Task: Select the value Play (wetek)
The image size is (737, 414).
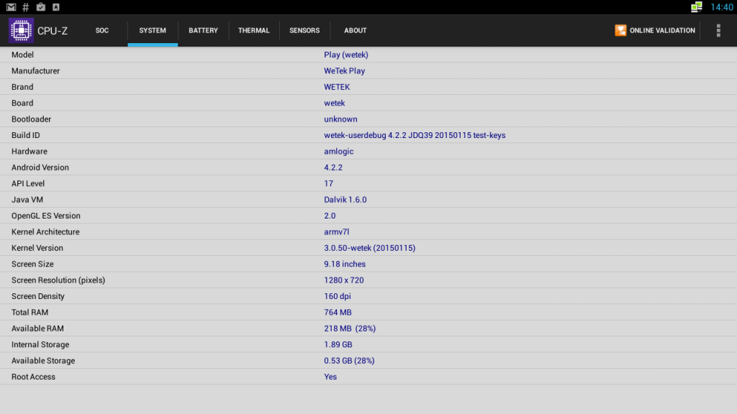Action: (x=346, y=55)
